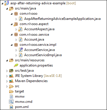Expand the src folder node
The width and height of the screenshot is (107, 110).
pos(7,86)
